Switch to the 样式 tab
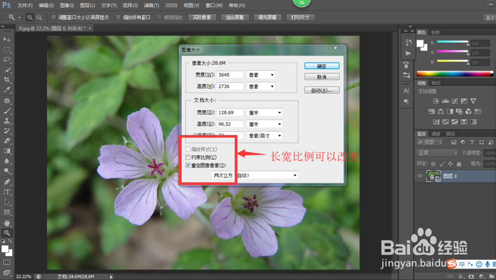 (x=436, y=83)
